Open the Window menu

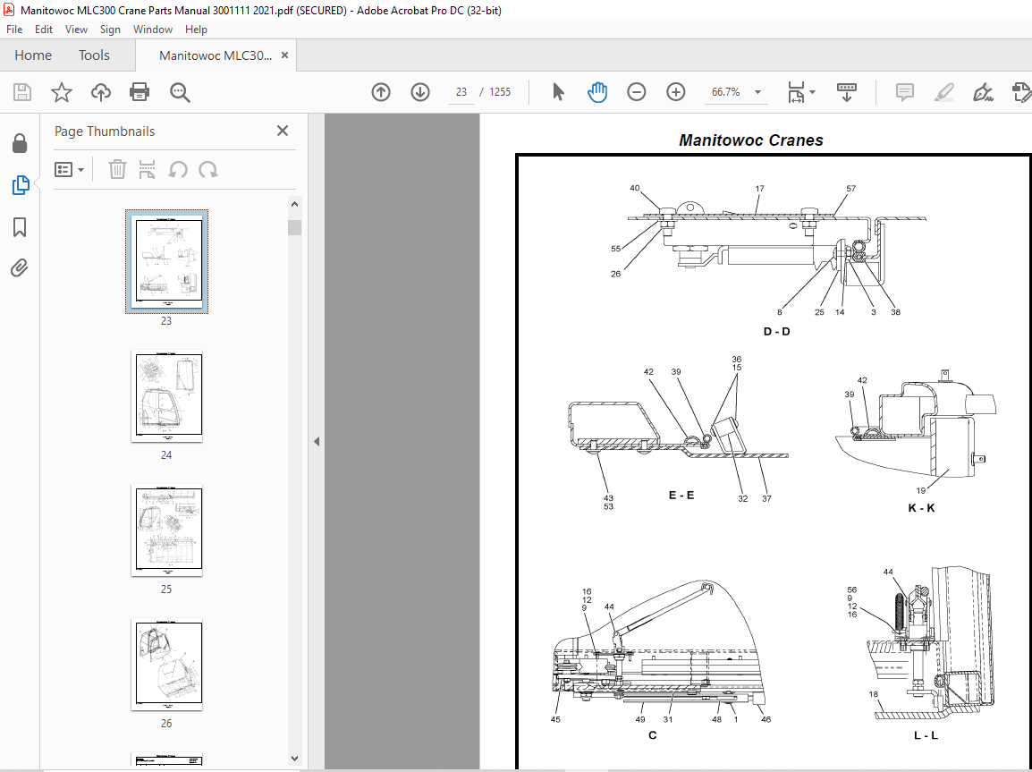tap(153, 30)
